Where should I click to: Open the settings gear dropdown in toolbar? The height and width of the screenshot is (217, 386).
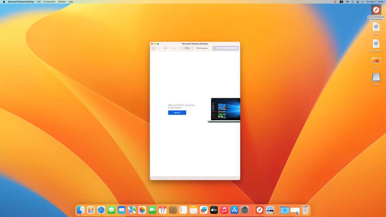point(166,48)
